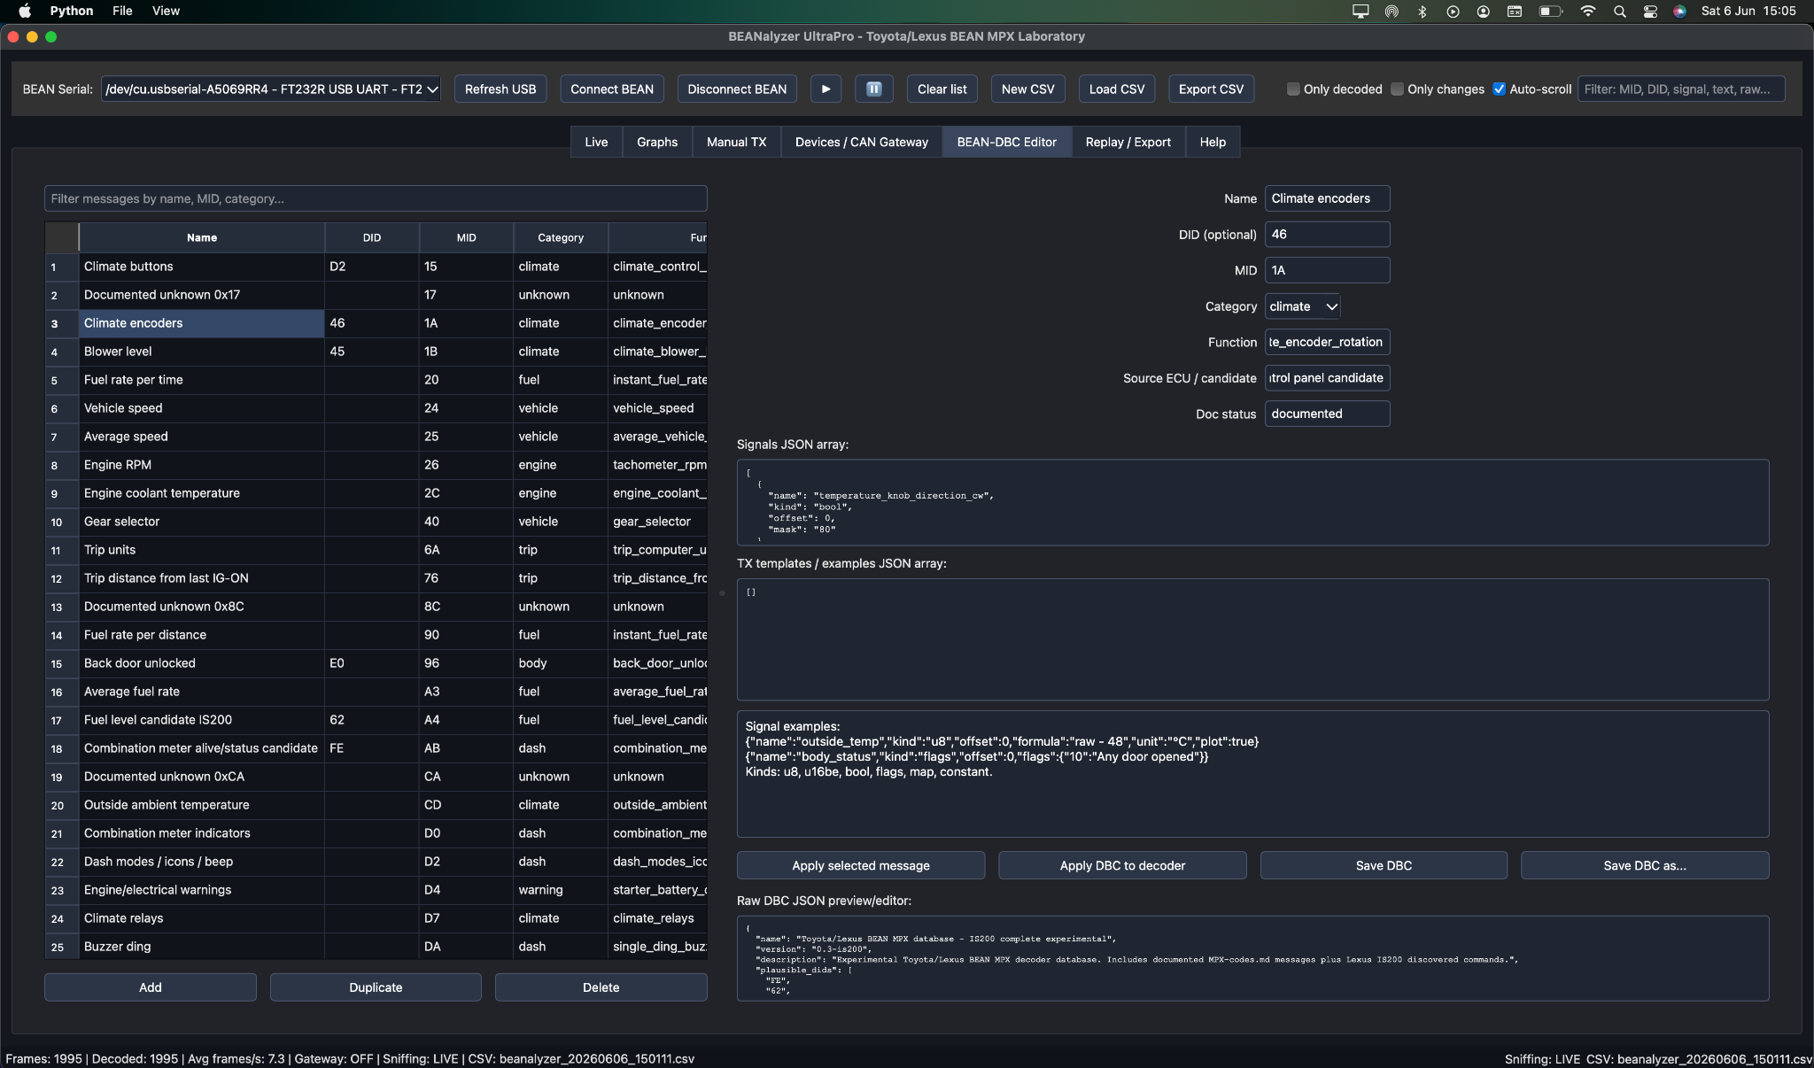
Task: Open the Help tab
Action: click(1213, 142)
